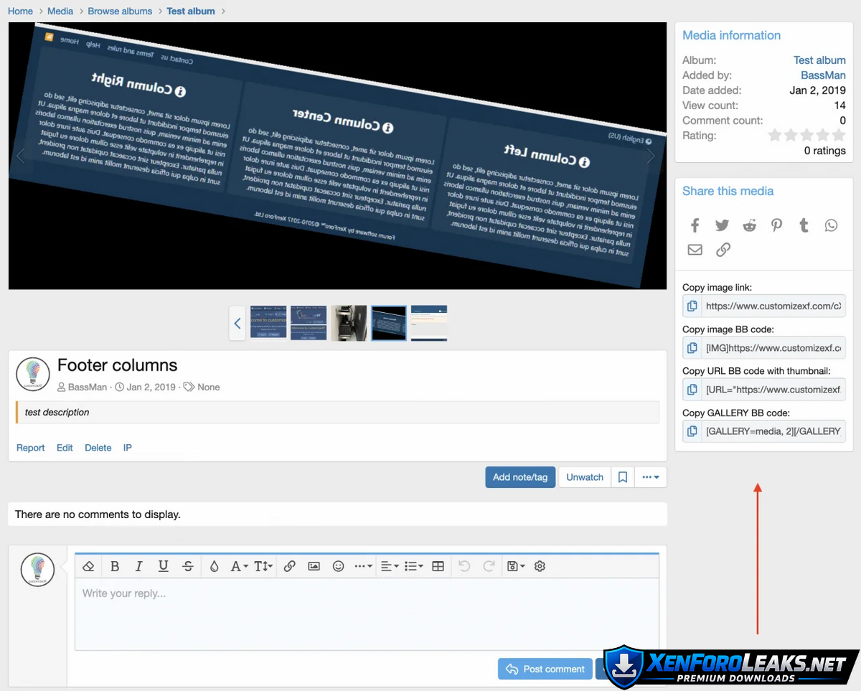Click the Write your reply text area
The image size is (861, 691).
tap(366, 614)
